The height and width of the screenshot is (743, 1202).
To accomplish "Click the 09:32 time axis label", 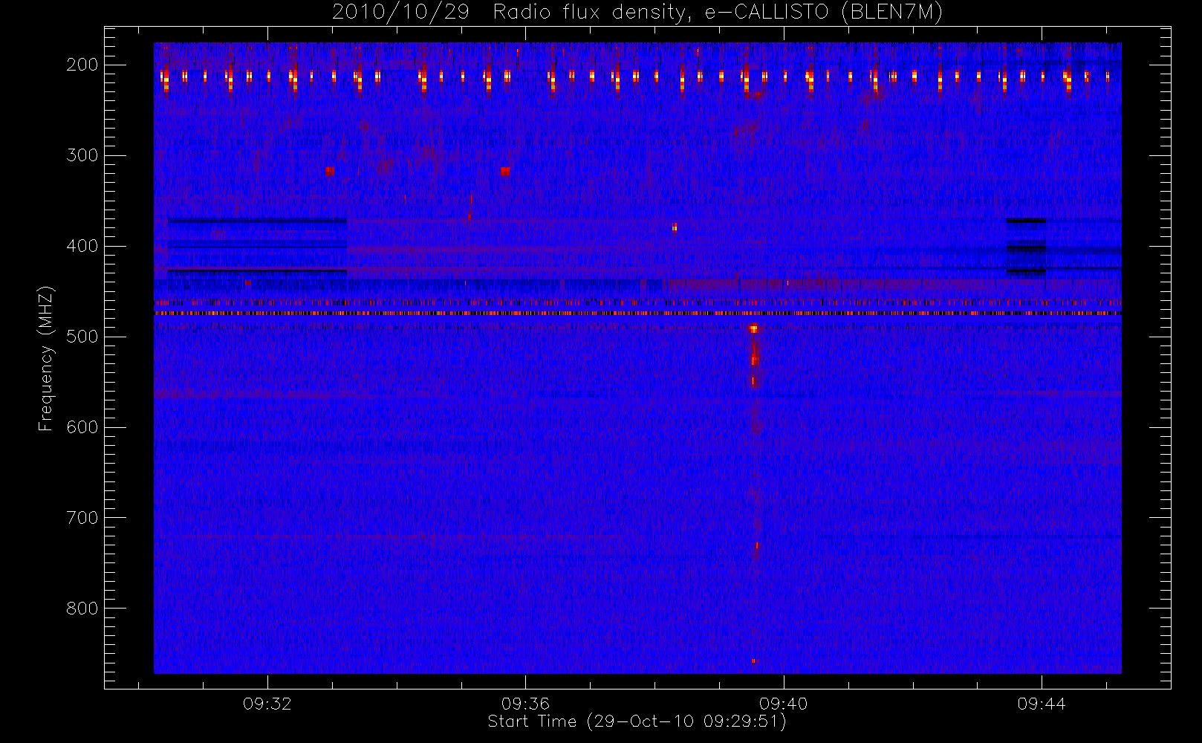I will click(x=267, y=704).
